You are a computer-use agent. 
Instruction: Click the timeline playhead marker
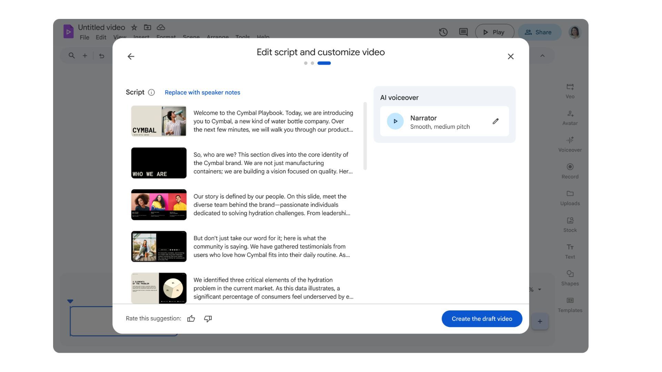[x=70, y=301]
